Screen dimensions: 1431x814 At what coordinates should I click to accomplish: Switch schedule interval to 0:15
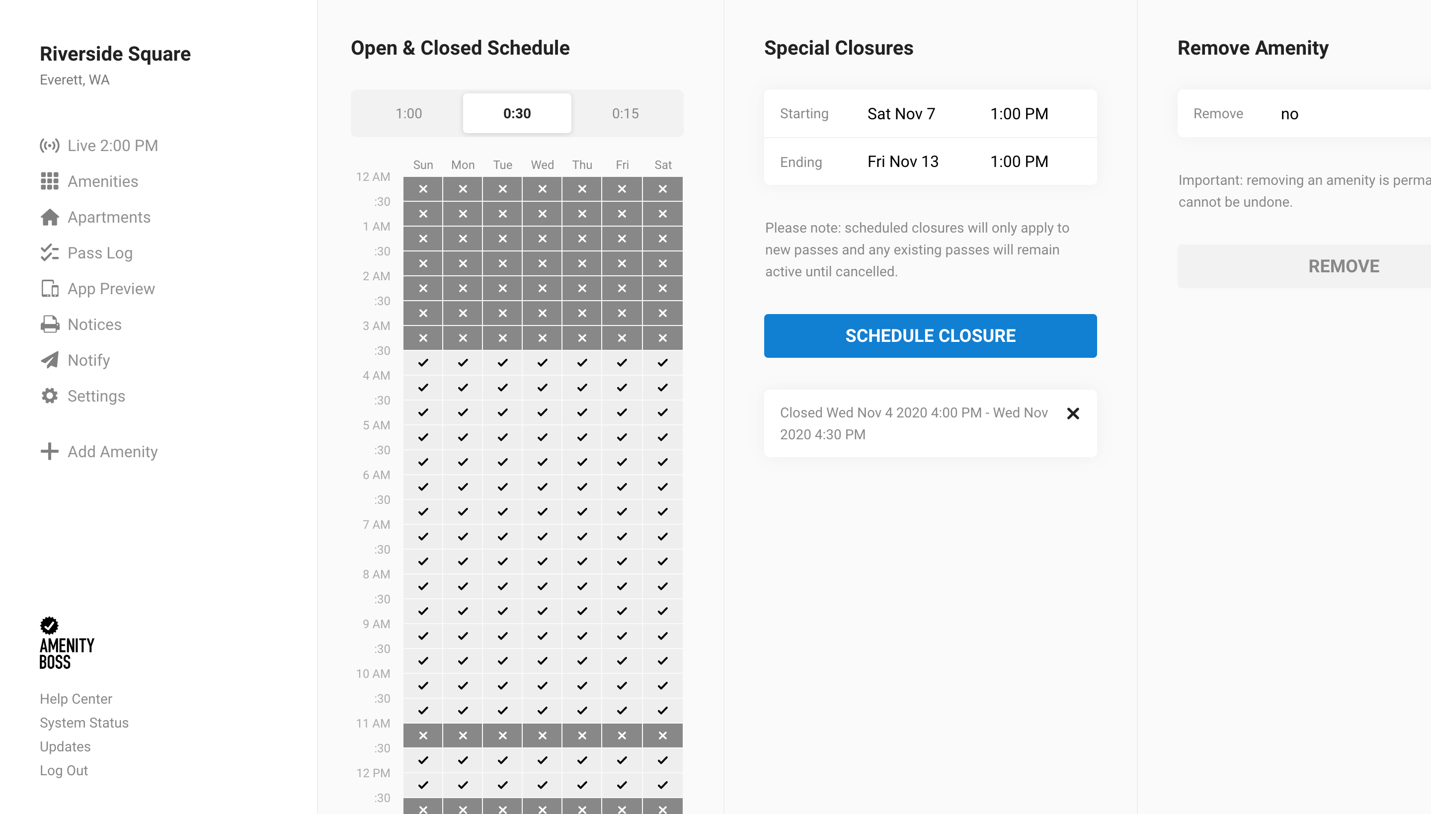(x=625, y=113)
